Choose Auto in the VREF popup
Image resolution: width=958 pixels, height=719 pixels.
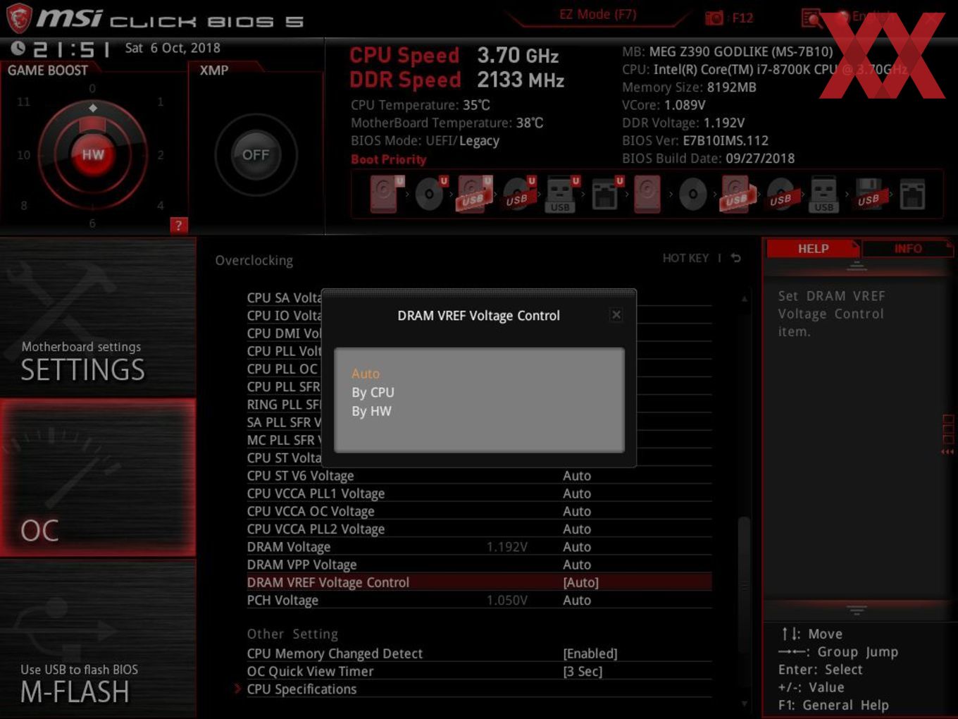pos(366,374)
